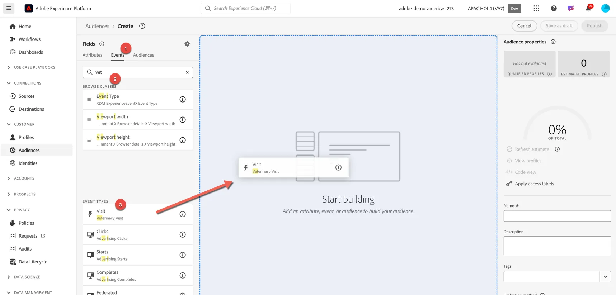This screenshot has width=616, height=295.
Task: Open the purple feedback chat icon
Action: [571, 8]
